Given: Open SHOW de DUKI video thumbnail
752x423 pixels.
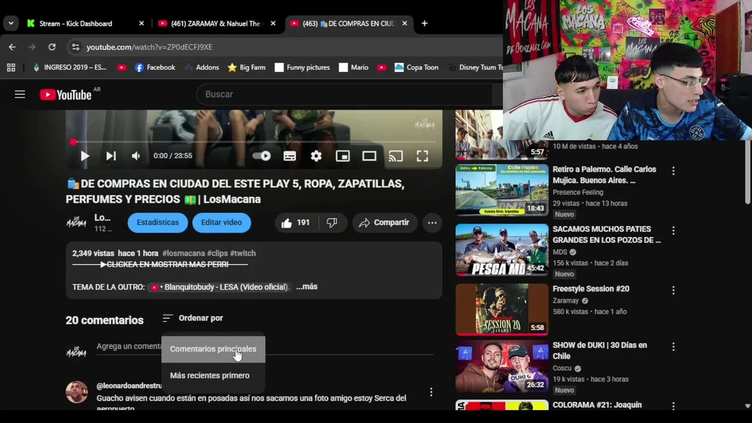Looking at the screenshot, I should coord(502,366).
